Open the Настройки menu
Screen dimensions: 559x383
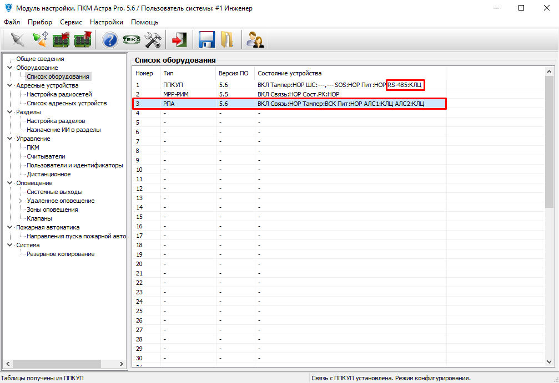tap(107, 22)
